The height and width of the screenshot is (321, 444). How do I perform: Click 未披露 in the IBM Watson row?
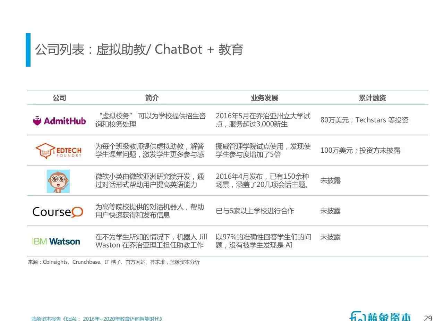pyautogui.click(x=330, y=237)
